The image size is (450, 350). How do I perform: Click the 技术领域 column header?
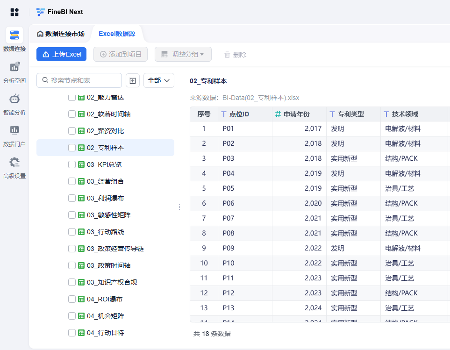pyautogui.click(x=414, y=114)
